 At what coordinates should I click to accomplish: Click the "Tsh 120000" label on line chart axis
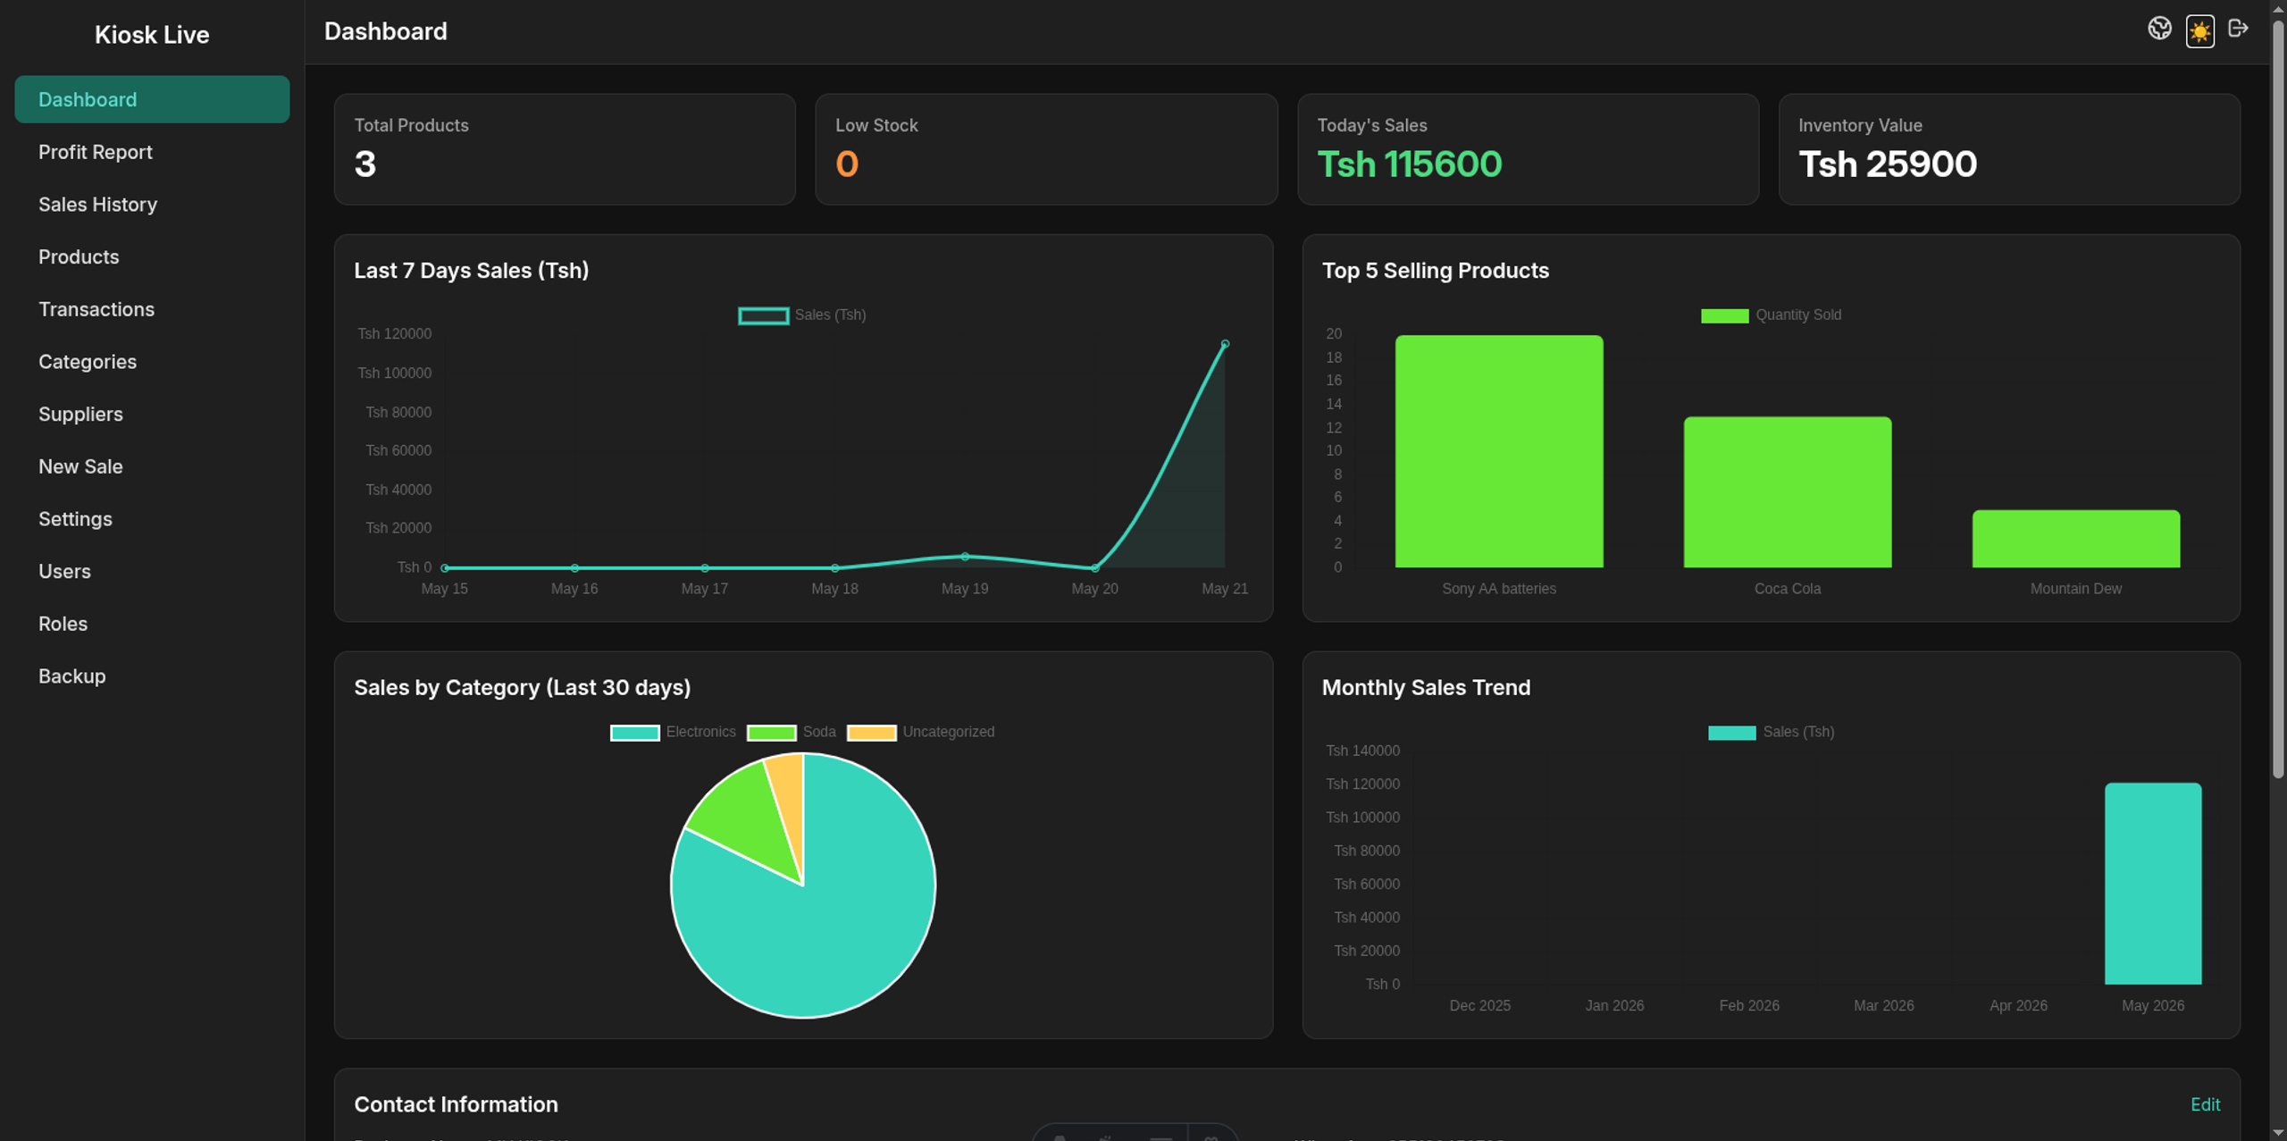pyautogui.click(x=395, y=334)
